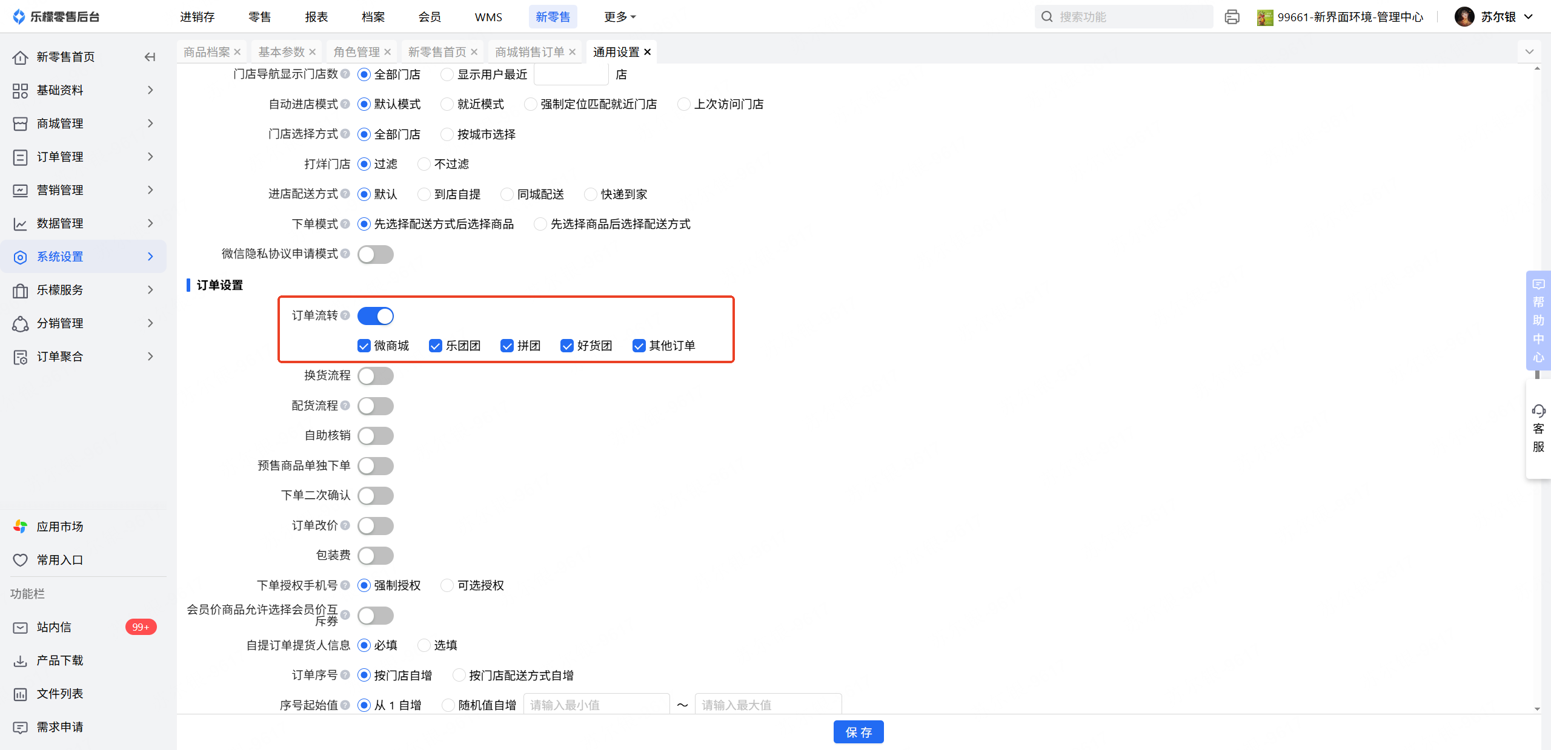The width and height of the screenshot is (1551, 750).
Task: Click the printer icon in top bar
Action: (x=1232, y=17)
